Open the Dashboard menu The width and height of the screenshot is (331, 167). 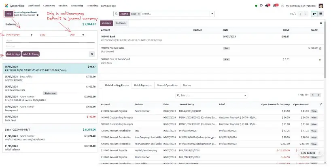click(x=34, y=6)
